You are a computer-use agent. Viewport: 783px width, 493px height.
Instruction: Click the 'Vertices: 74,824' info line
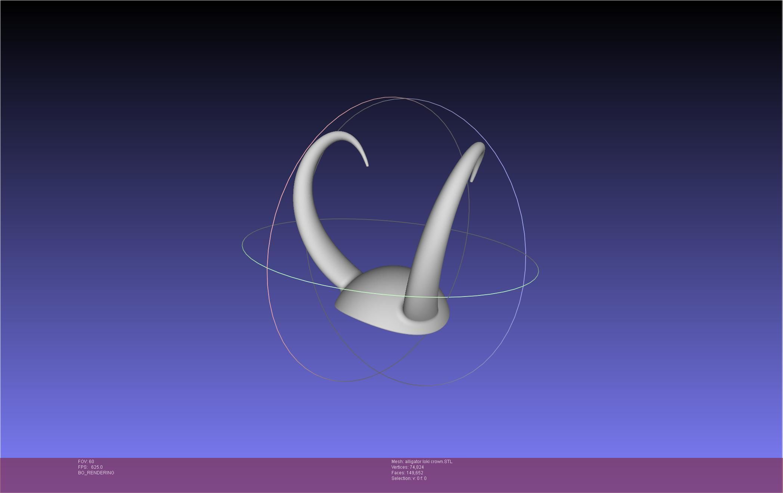tap(408, 467)
